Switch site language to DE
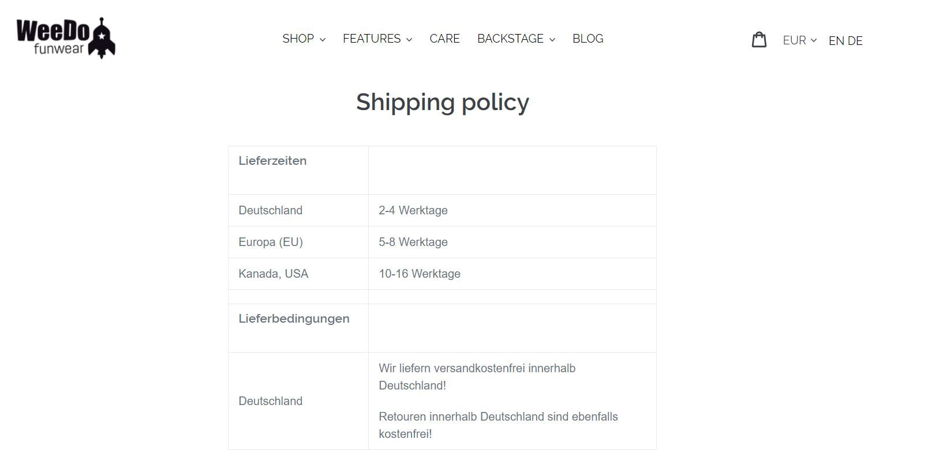939x450 pixels. tap(855, 41)
